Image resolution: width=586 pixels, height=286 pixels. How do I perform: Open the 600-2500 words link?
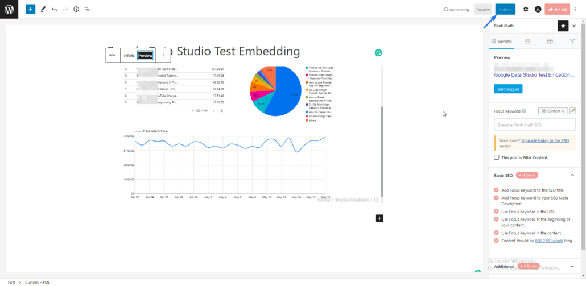549,241
